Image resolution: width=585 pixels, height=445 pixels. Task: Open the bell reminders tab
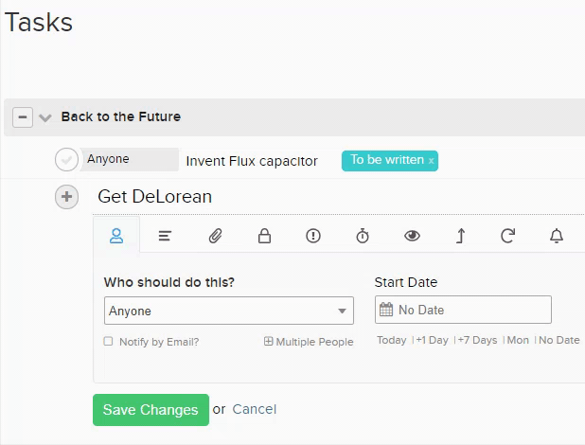click(557, 236)
